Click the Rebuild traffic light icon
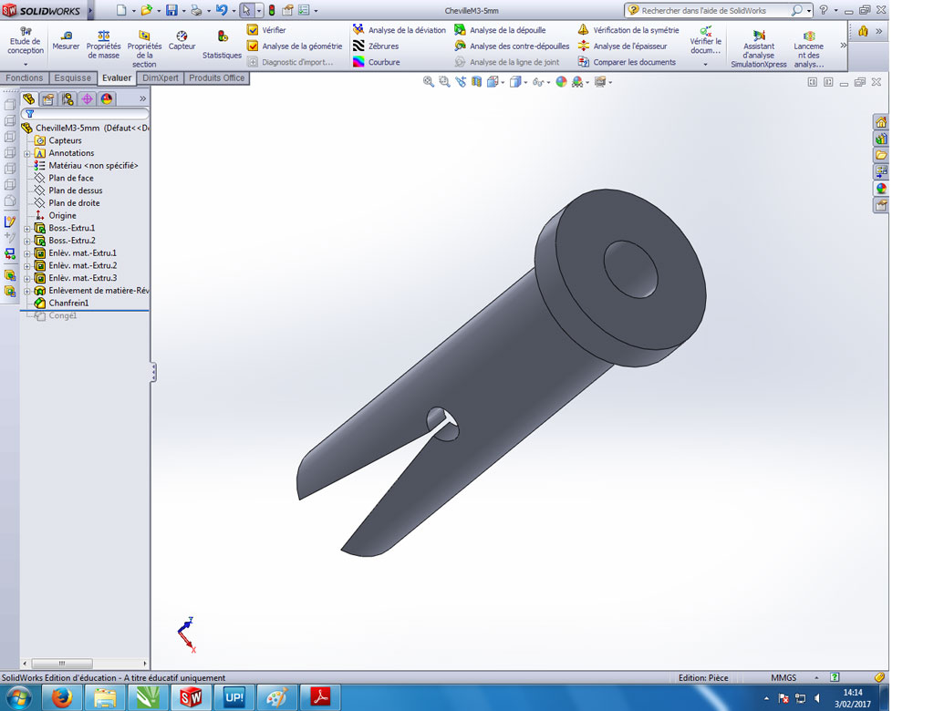Screen dimensions: 934x711 pyautogui.click(x=272, y=10)
